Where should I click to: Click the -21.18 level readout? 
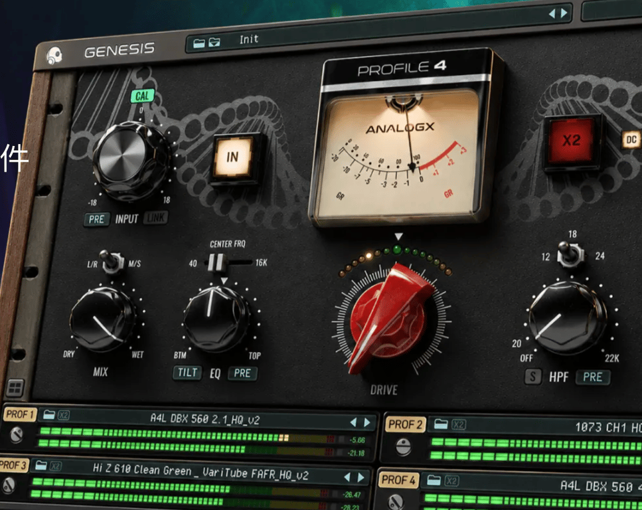click(x=356, y=453)
